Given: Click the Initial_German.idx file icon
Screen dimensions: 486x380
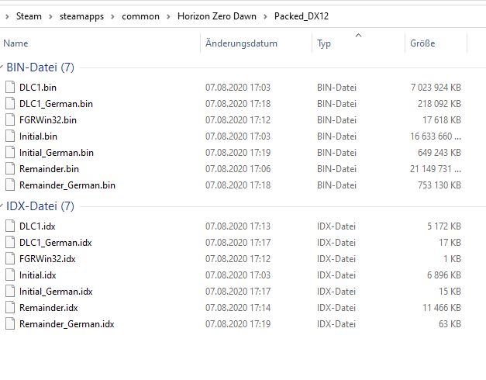Looking at the screenshot, I should pos(10,292).
